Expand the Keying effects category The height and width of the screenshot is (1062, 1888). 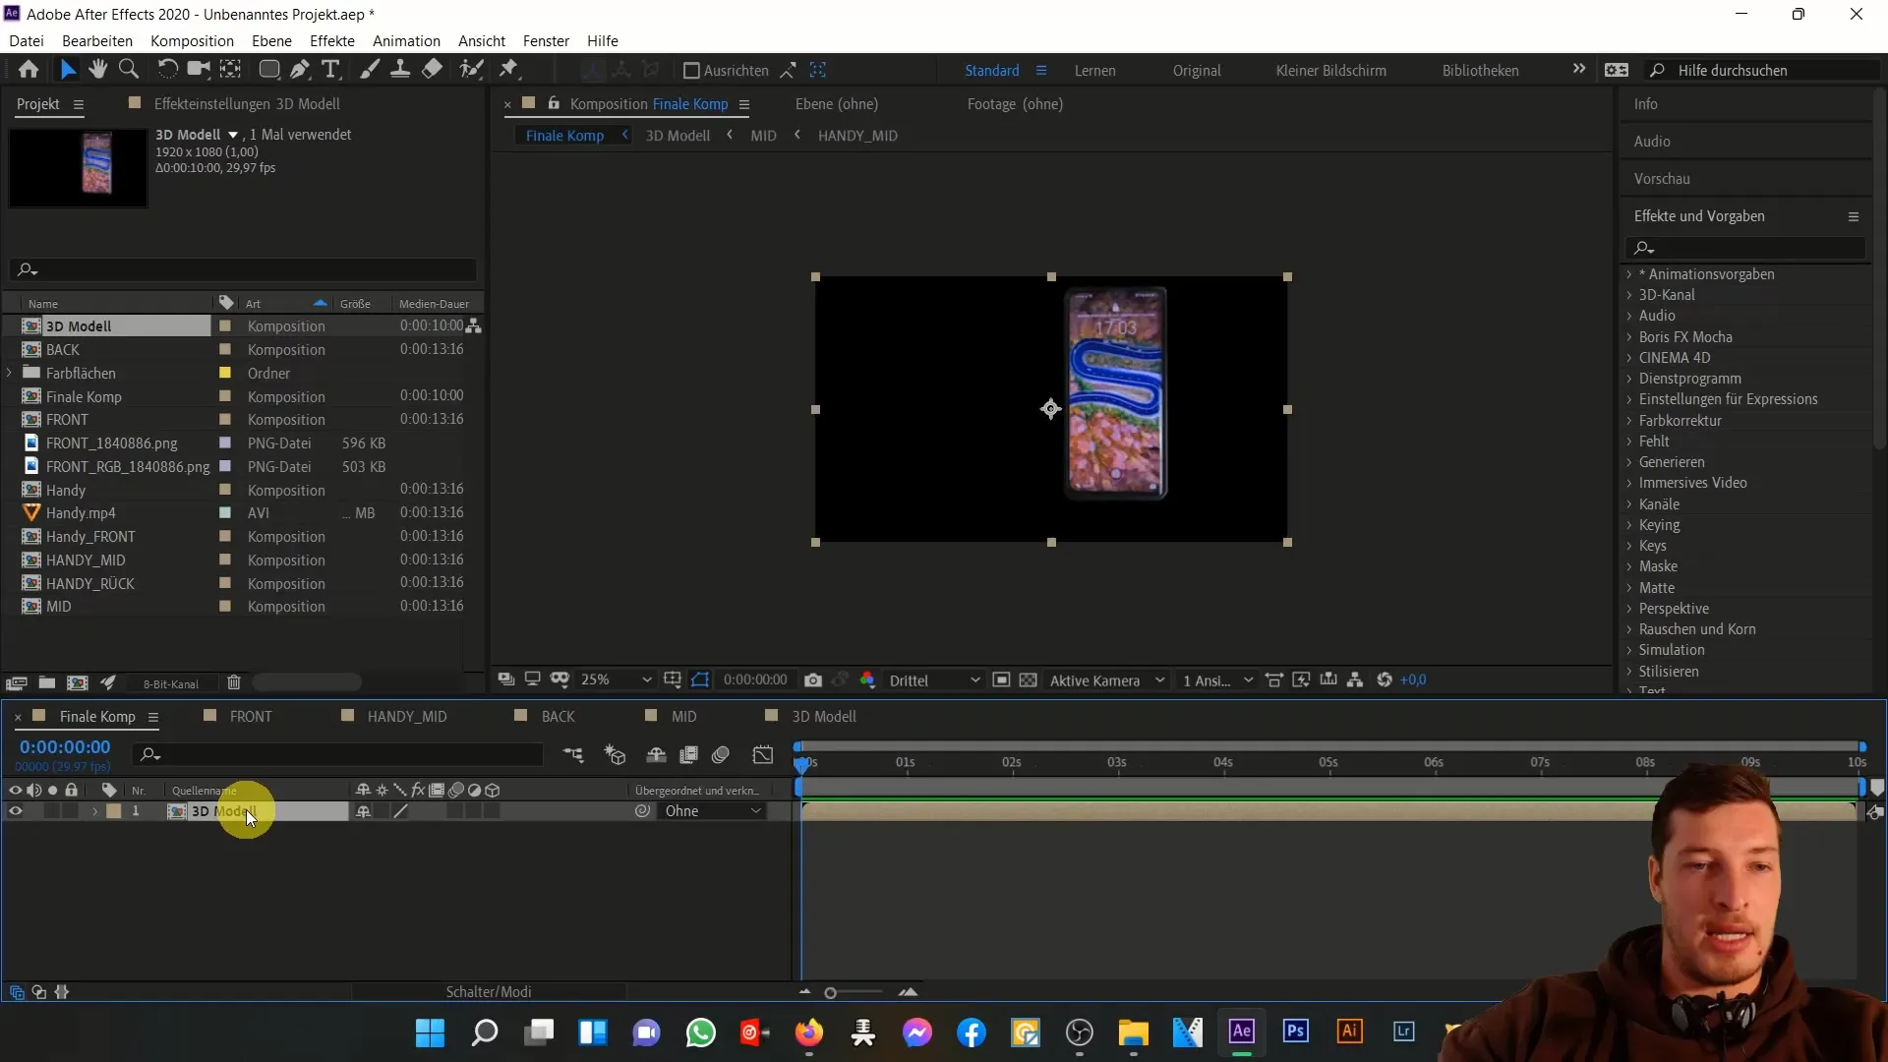click(x=1628, y=525)
